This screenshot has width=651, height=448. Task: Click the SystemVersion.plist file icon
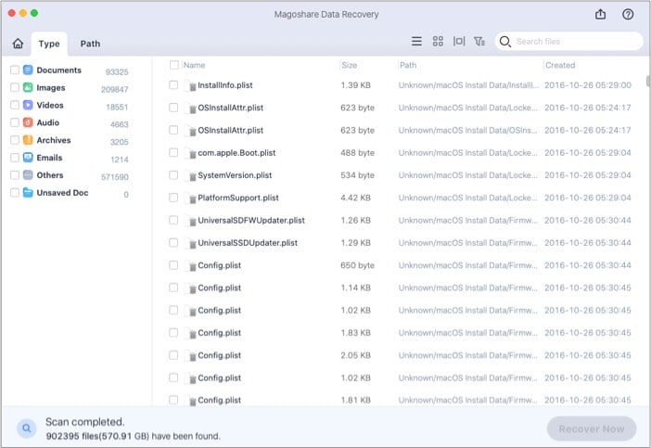[191, 175]
